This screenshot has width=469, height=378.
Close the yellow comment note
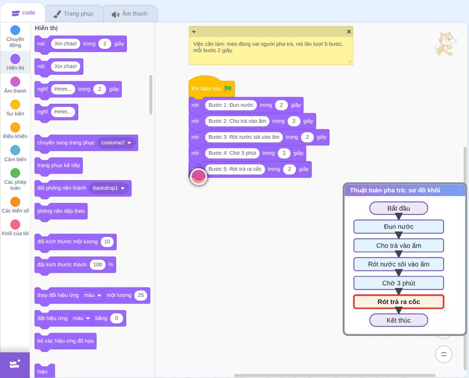[349, 32]
